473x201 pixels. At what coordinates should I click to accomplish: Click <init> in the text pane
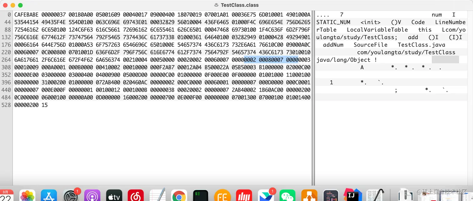click(x=370, y=22)
